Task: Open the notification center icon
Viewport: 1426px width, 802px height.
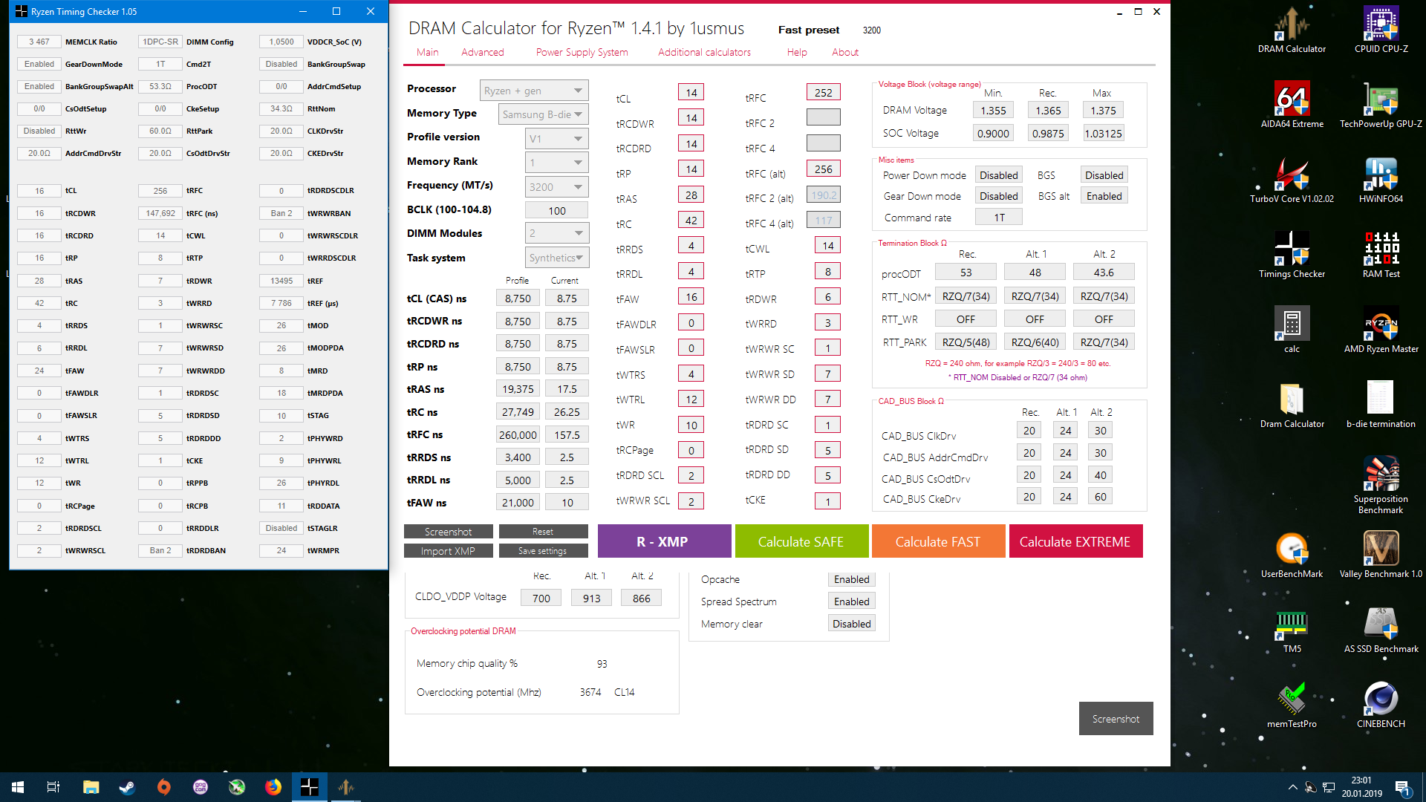Action: (1403, 787)
